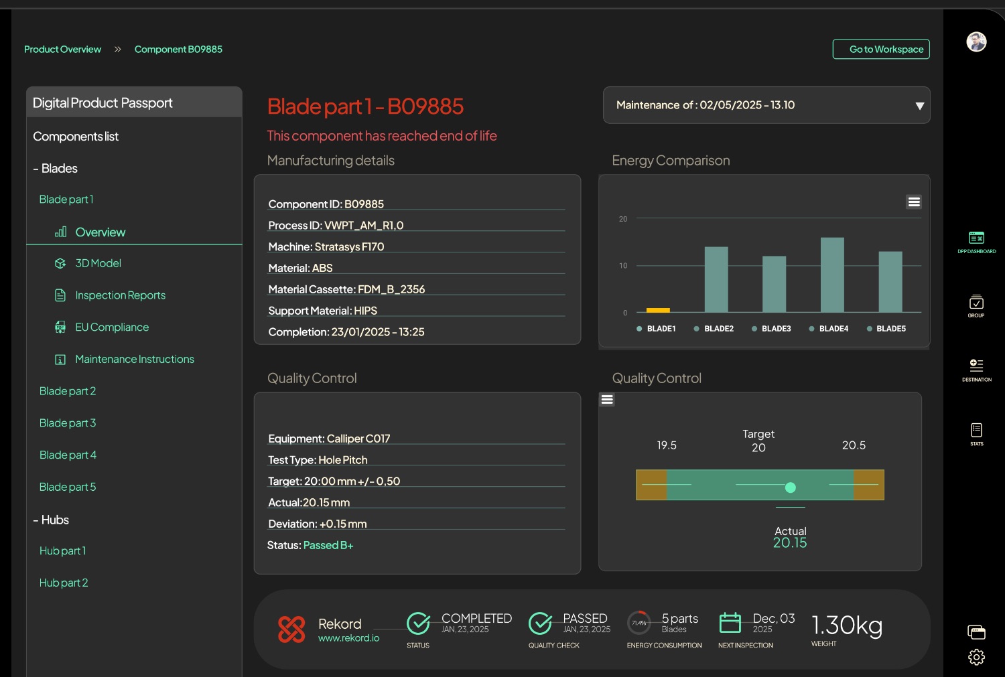This screenshot has width=1005, height=677.
Task: Click Component B09885 breadcrumb link
Action: 178,50
